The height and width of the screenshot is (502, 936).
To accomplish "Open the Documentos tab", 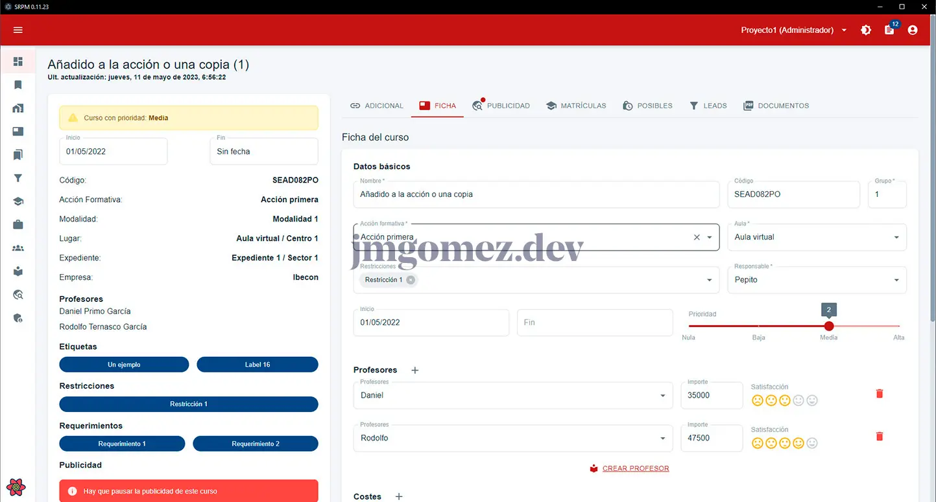I will (776, 106).
